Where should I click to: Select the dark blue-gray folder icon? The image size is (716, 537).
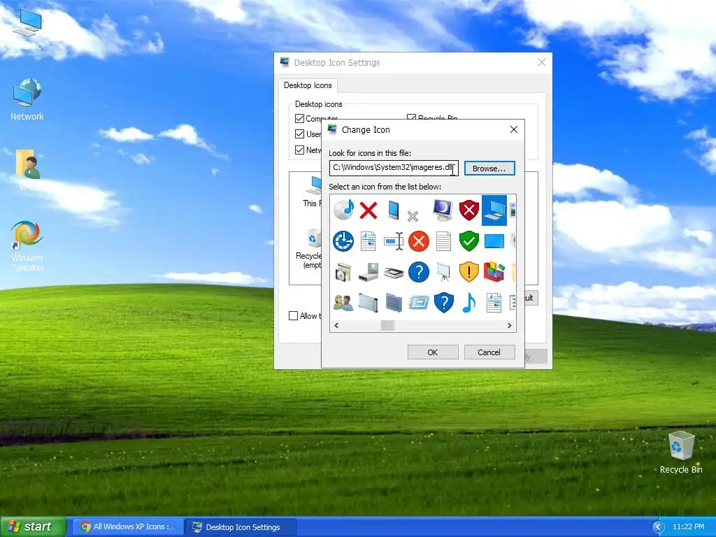point(394,303)
